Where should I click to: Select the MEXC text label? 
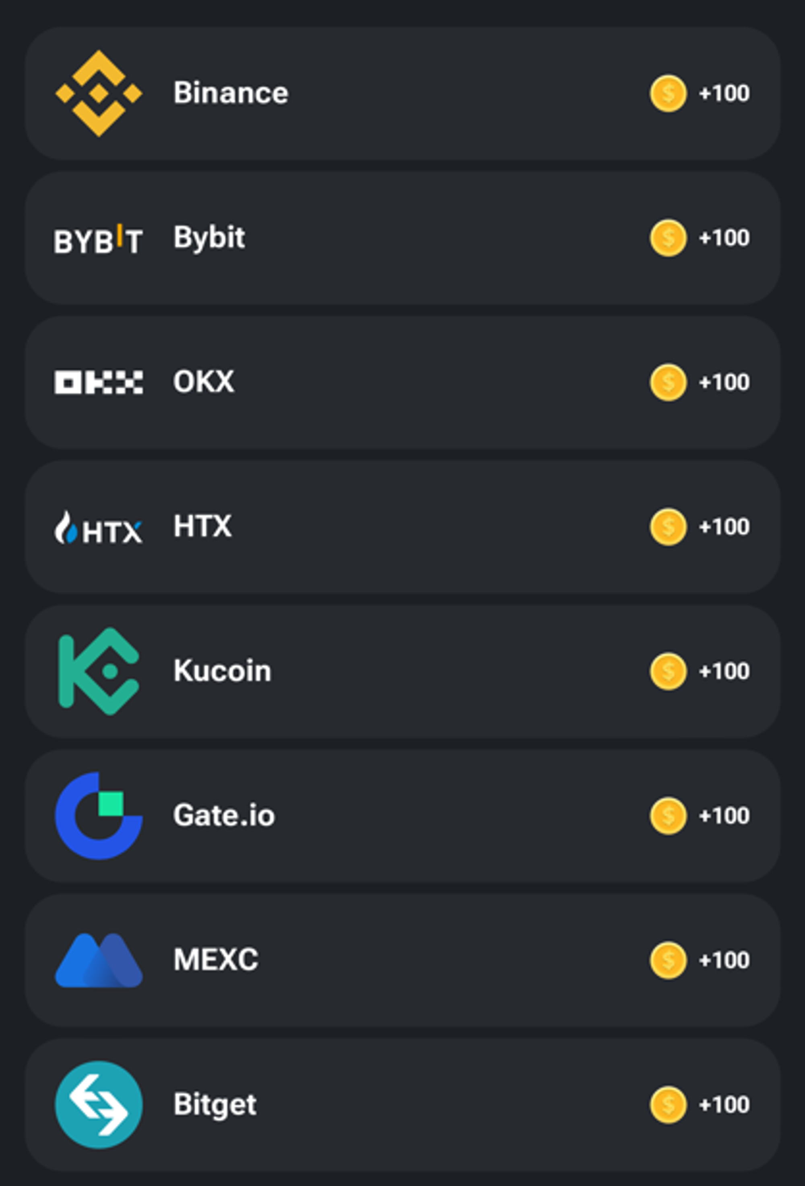point(216,960)
